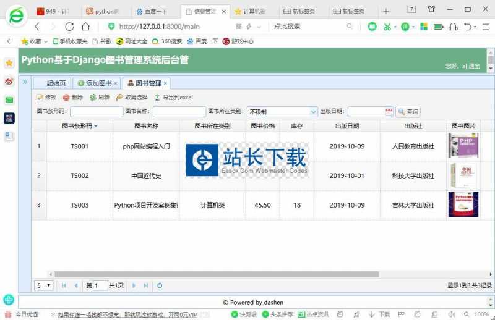Click the horizontal scrollbar under the table

point(217,274)
